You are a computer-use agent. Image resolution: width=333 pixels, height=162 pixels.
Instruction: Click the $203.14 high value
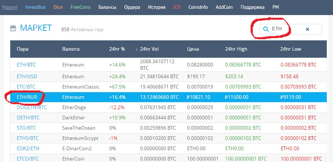tap(234, 76)
